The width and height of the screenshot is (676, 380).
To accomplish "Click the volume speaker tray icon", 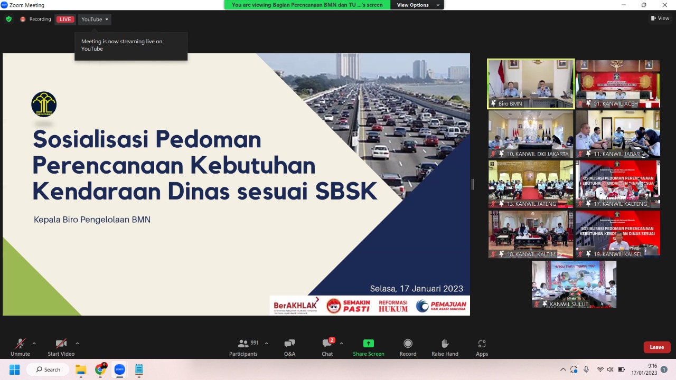I will [x=611, y=369].
